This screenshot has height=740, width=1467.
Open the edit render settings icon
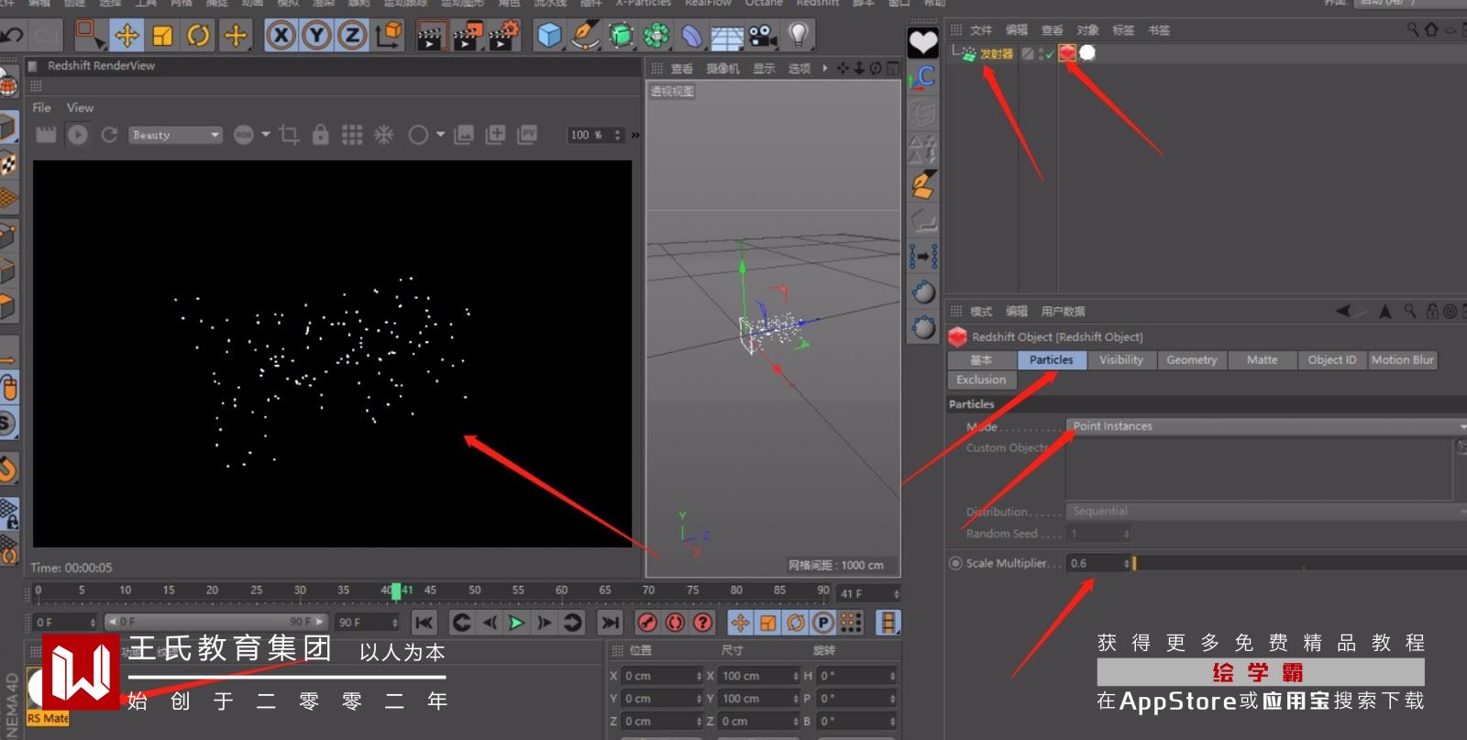[504, 36]
